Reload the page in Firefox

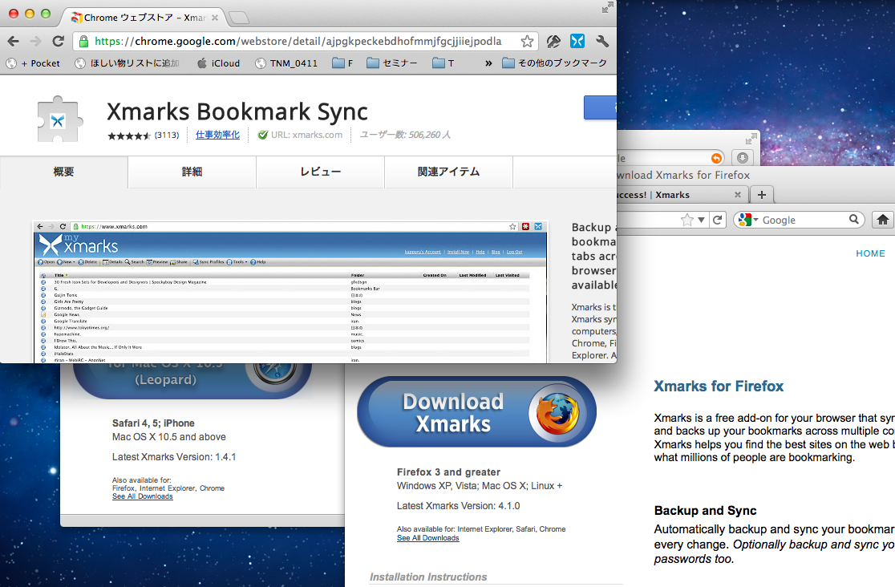click(x=718, y=220)
